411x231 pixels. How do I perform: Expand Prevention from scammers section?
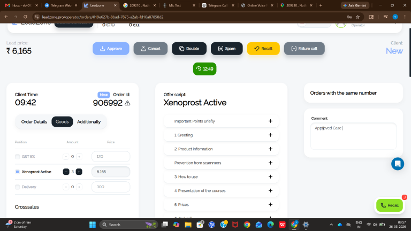point(221,163)
